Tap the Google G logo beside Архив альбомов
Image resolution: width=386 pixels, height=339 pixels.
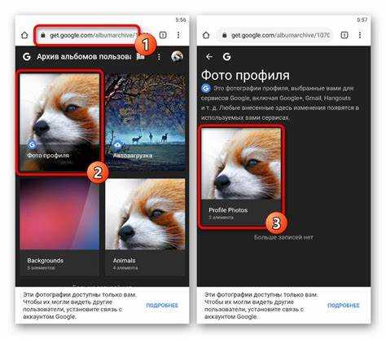tap(27, 57)
